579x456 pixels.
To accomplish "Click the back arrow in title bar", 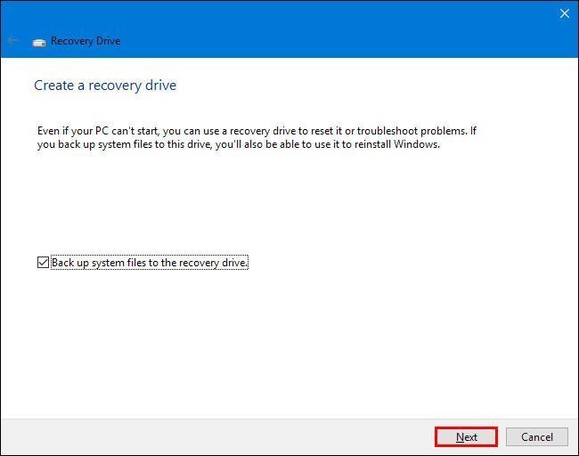I will (x=13, y=40).
